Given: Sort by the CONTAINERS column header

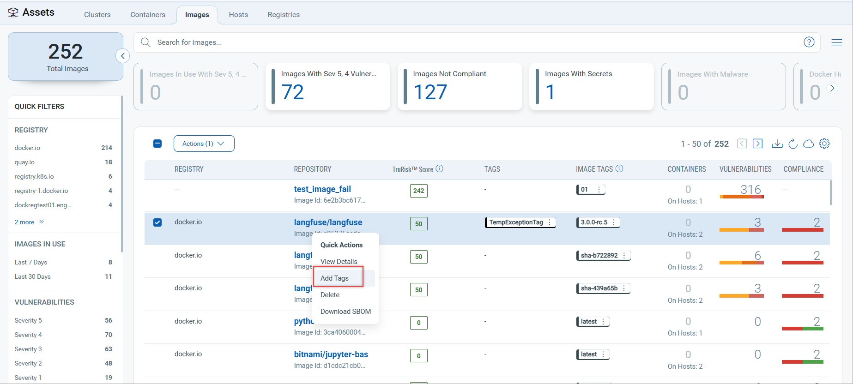Looking at the screenshot, I should [687, 169].
